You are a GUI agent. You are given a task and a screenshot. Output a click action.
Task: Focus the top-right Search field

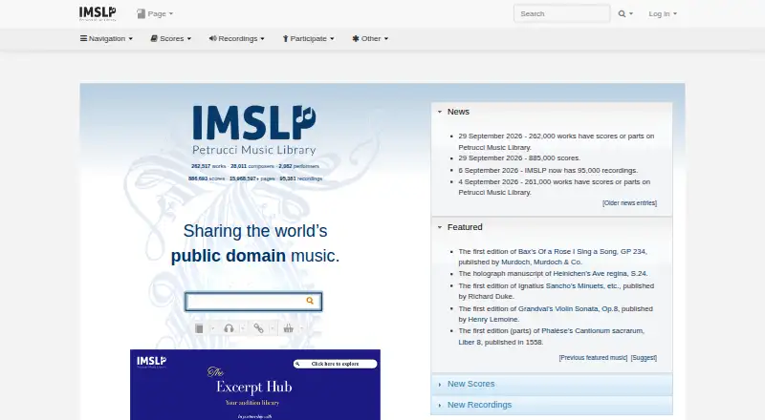click(561, 13)
